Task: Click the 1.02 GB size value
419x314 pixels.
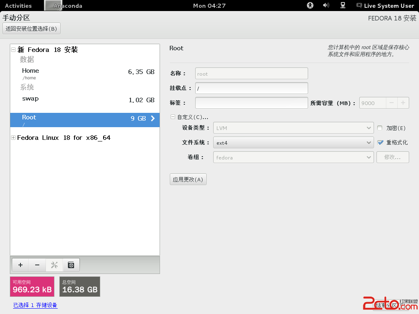Action: pyautogui.click(x=142, y=100)
